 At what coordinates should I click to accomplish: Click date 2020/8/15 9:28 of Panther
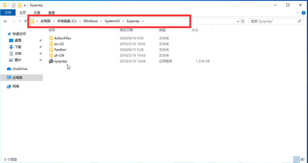(x=131, y=50)
